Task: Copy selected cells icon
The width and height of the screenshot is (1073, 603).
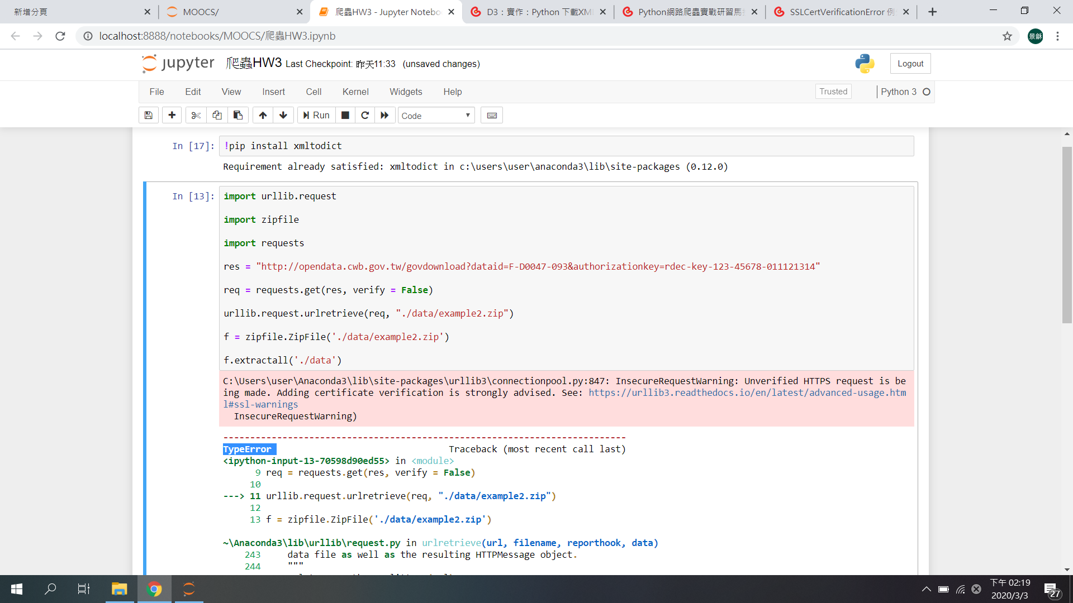Action: point(217,116)
